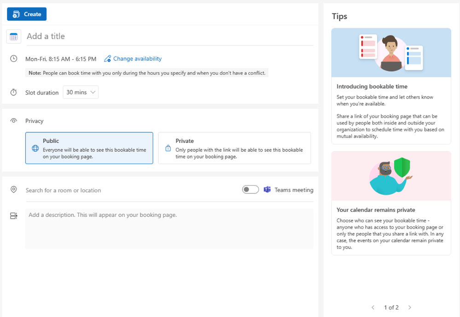This screenshot has width=460, height=317.
Task: Click the 'Your calendar remains private' heading
Action: click(376, 210)
